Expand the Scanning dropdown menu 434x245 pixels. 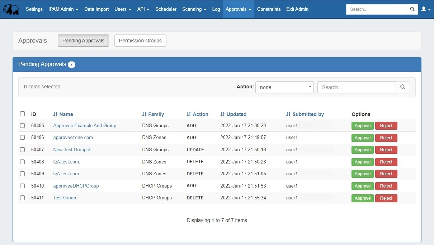pyautogui.click(x=194, y=9)
